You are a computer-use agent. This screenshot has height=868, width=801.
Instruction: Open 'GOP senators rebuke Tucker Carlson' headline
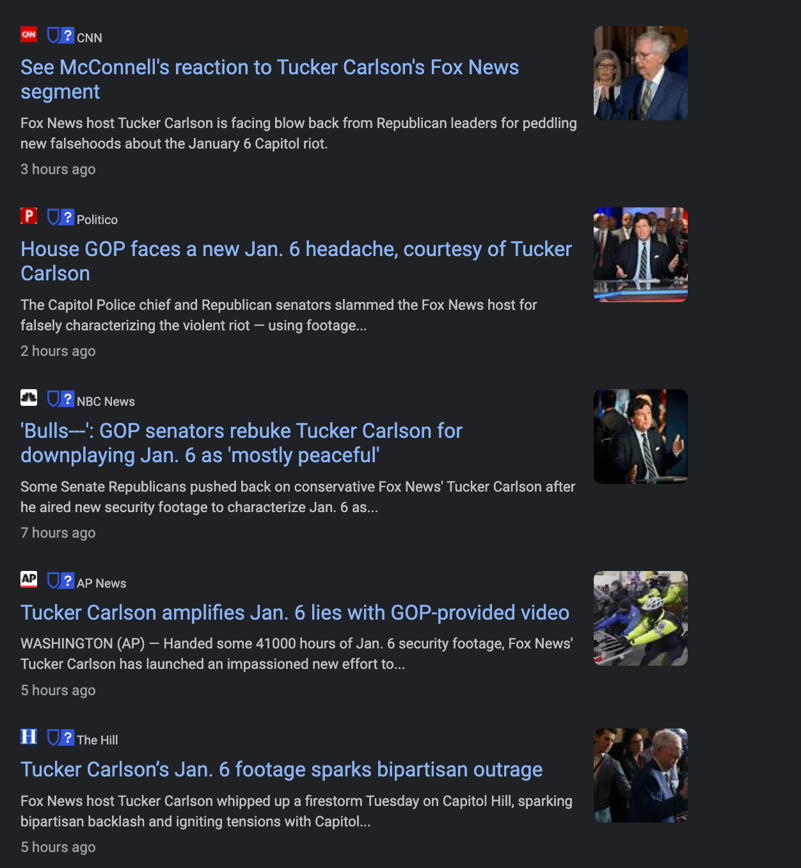point(241,443)
